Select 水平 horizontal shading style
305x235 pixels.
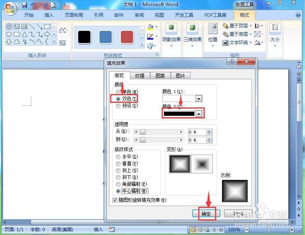click(x=118, y=157)
